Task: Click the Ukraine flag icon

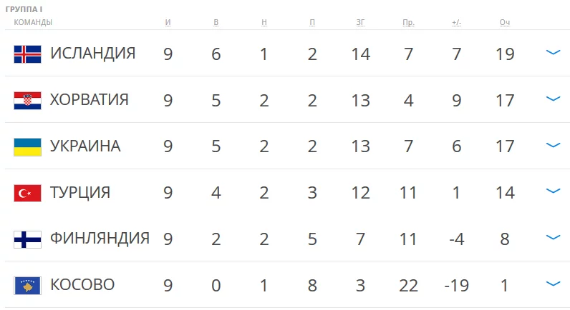Action: (27, 147)
